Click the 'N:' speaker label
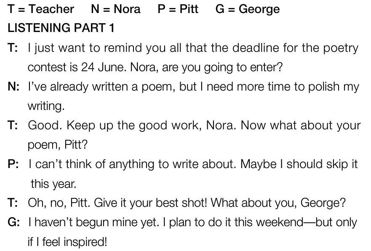 [x=13, y=86]
